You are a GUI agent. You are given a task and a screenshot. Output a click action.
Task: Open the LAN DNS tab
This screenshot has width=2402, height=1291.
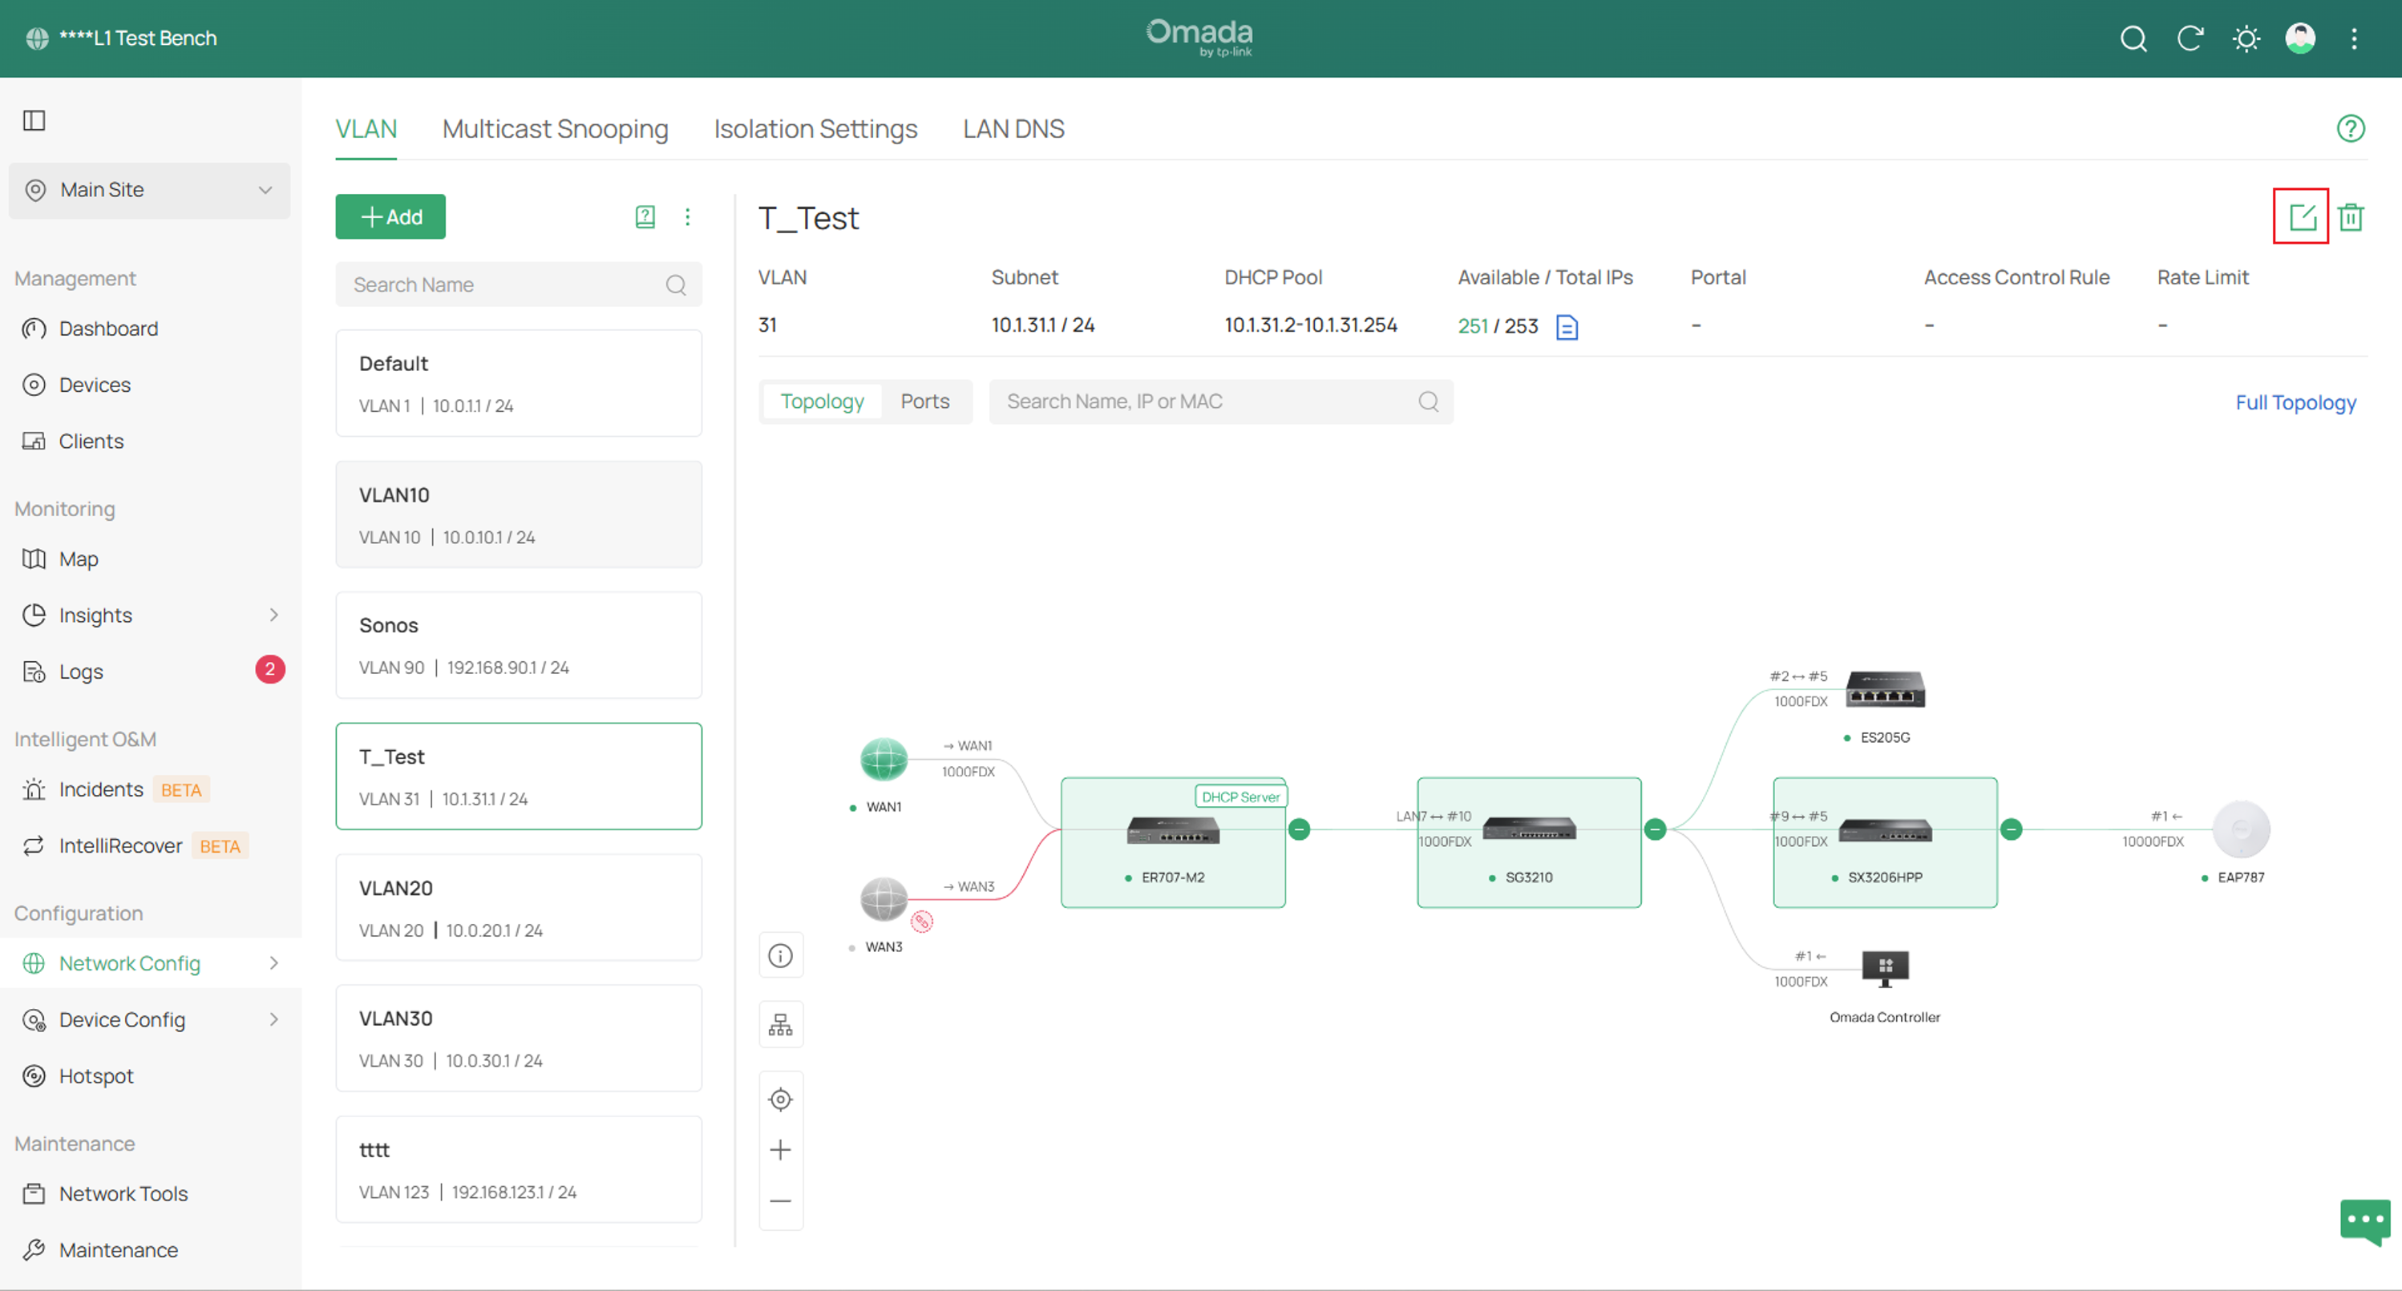click(x=1013, y=129)
